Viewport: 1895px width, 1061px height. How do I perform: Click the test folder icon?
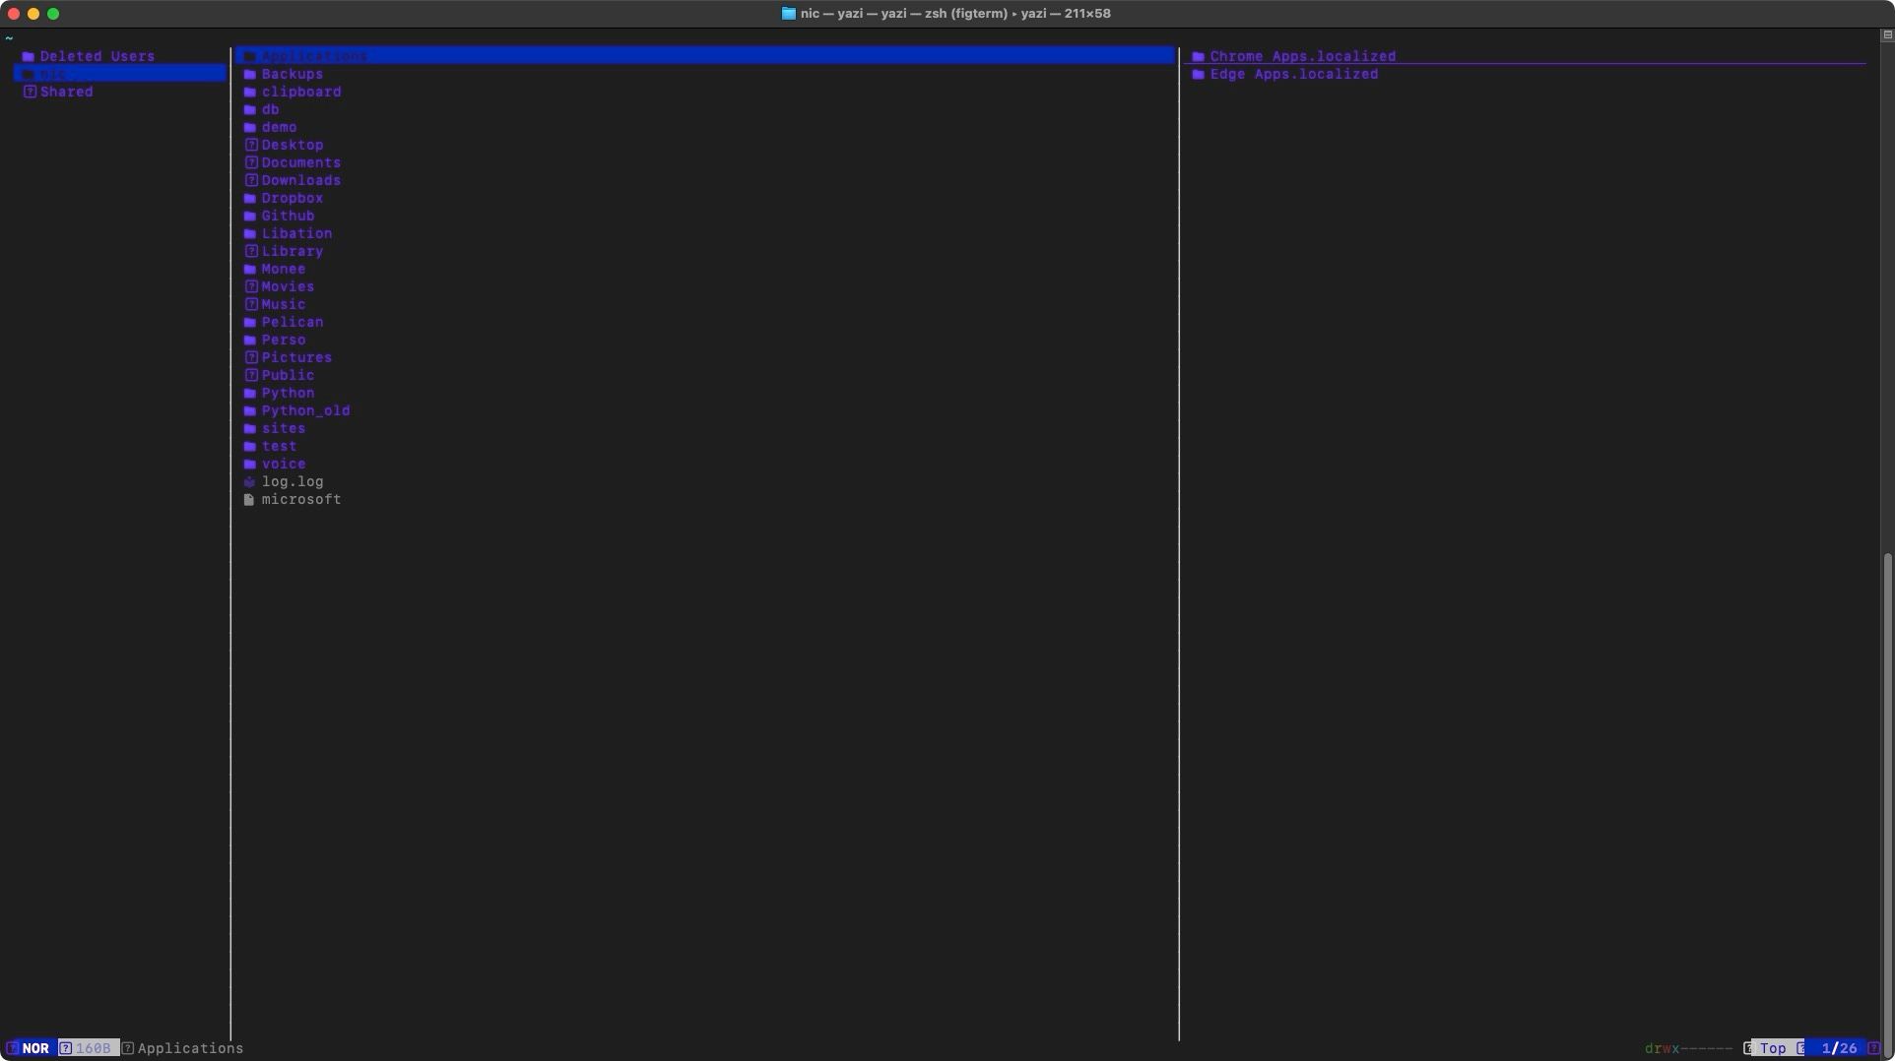tap(250, 447)
